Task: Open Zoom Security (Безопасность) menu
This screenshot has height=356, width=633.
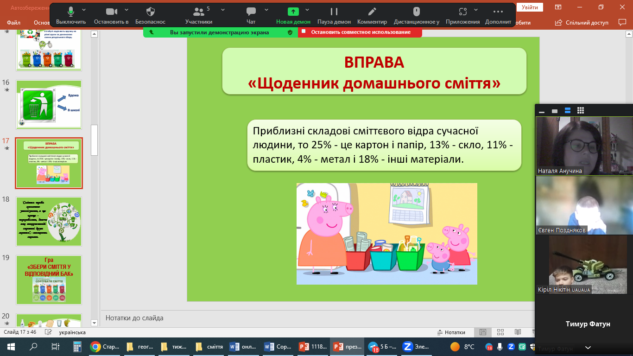Action: point(150,15)
